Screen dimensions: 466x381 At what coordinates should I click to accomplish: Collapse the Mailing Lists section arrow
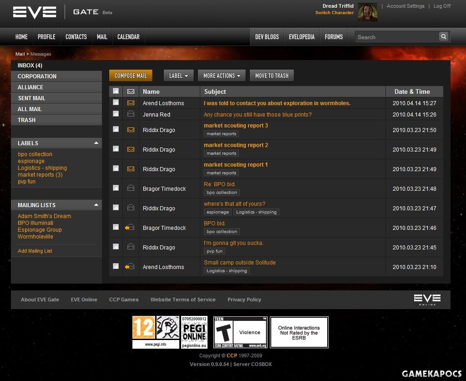[96, 205]
